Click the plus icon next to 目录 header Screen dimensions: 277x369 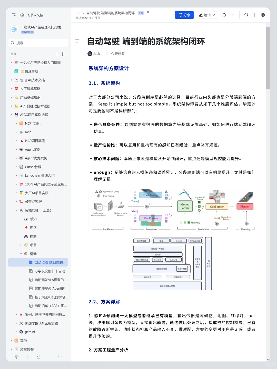[x=57, y=54]
